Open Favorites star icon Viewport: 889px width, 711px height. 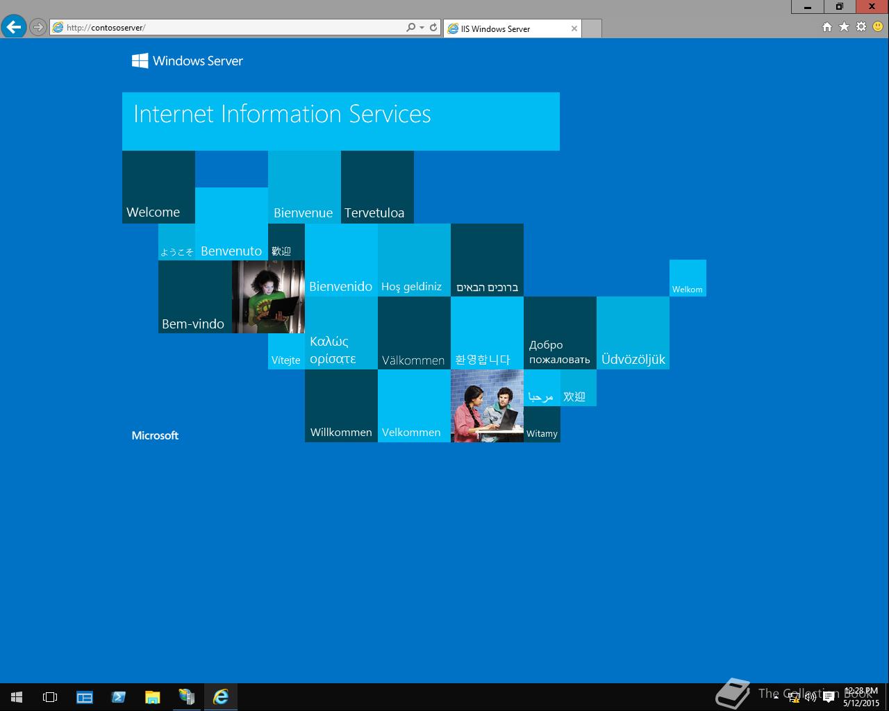[x=844, y=27]
